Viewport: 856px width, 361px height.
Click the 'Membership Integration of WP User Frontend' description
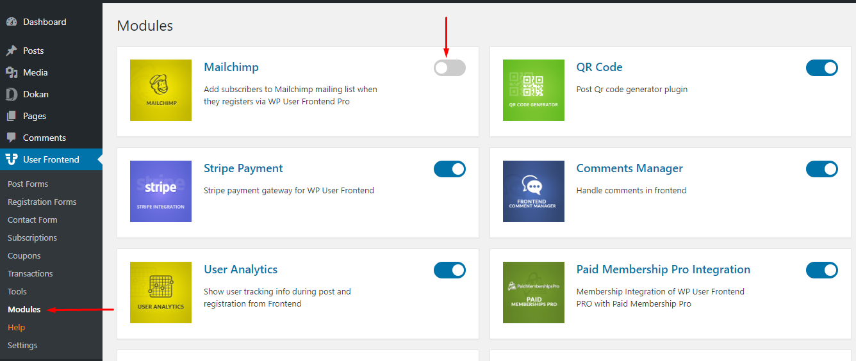pos(661,298)
